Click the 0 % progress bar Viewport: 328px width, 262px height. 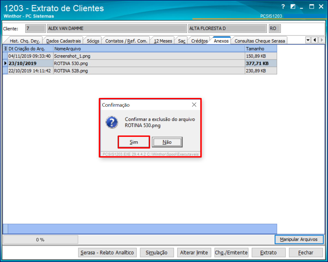coord(40,240)
